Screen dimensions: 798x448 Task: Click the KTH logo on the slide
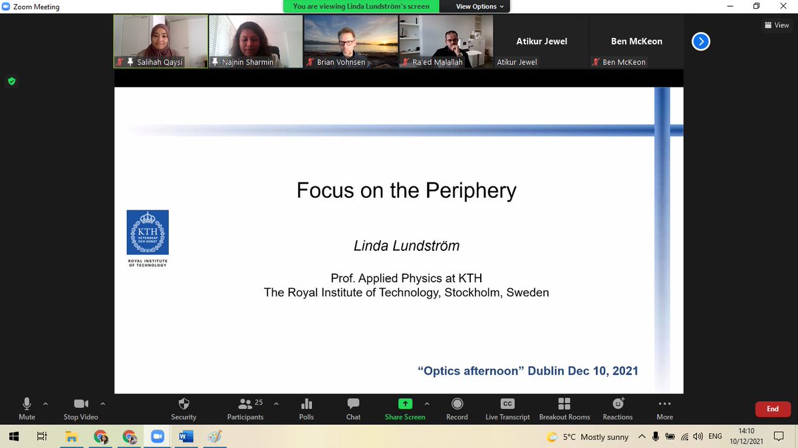coord(148,238)
